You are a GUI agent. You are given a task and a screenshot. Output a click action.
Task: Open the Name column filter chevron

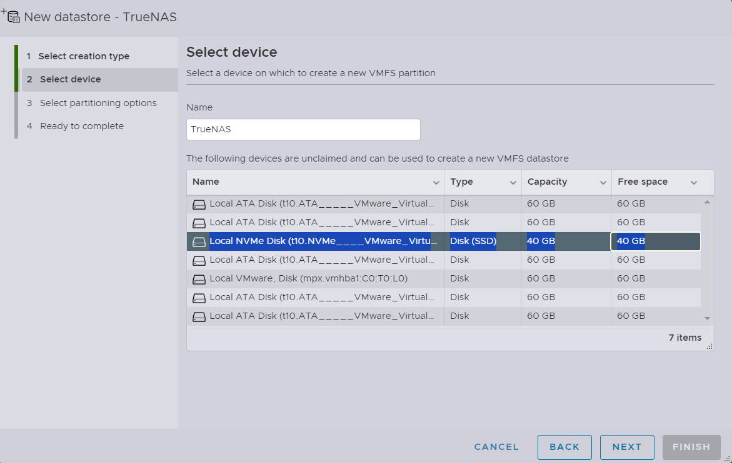coord(436,183)
